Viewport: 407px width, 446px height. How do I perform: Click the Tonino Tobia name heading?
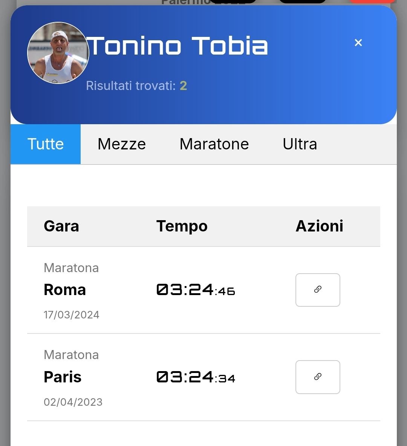[178, 46]
